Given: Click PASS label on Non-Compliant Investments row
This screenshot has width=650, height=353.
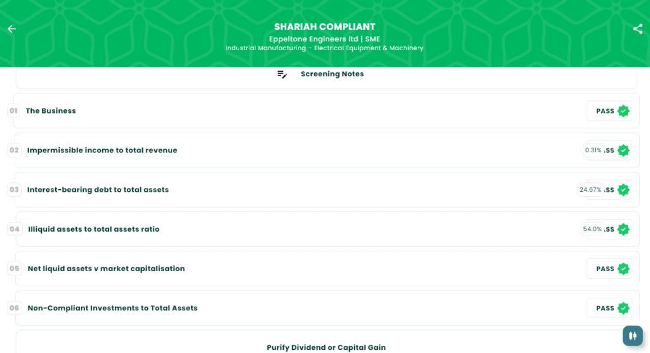Looking at the screenshot, I should (605, 308).
